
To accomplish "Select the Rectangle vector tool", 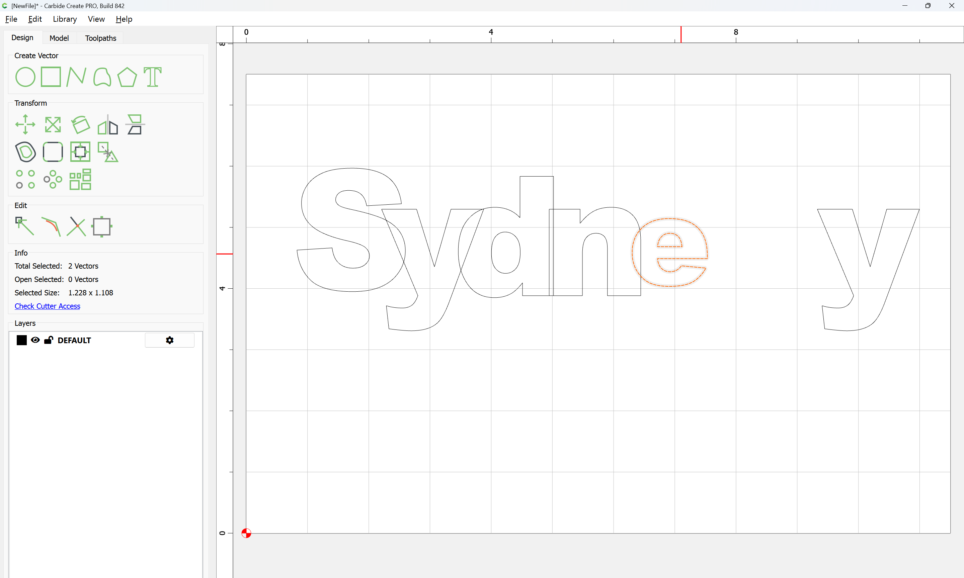I will 51,77.
